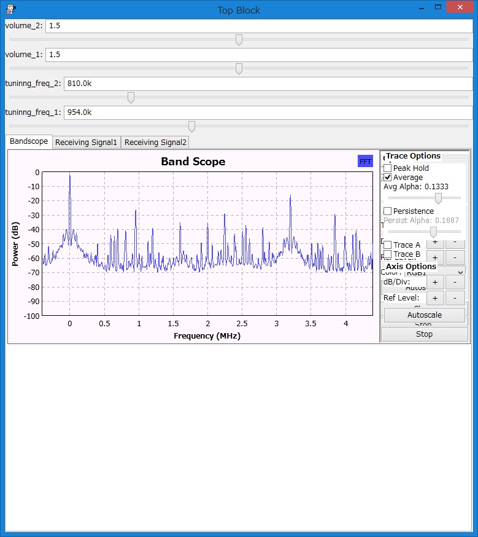Uncheck the Average checkbox

(x=387, y=177)
